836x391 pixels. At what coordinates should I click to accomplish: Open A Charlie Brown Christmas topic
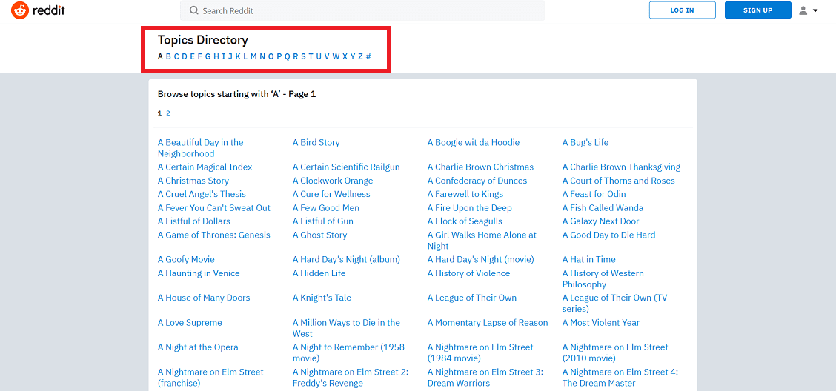pos(480,167)
